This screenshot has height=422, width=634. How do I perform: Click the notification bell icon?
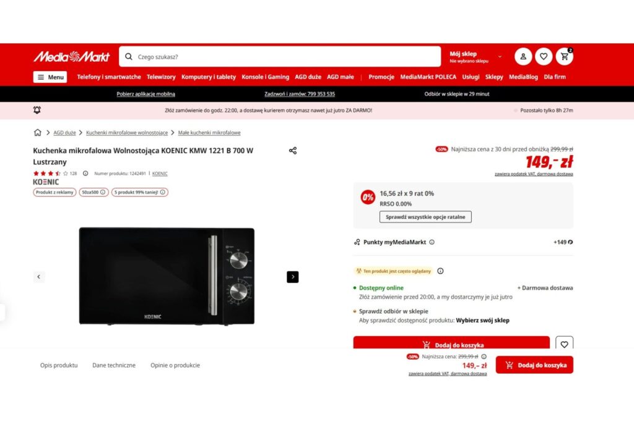[37, 110]
